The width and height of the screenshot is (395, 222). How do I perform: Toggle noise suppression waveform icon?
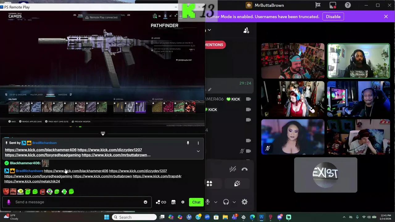233,169
